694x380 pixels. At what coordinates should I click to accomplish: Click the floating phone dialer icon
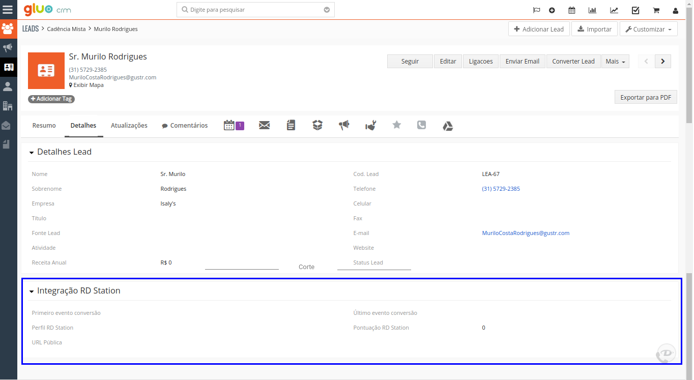(x=665, y=354)
